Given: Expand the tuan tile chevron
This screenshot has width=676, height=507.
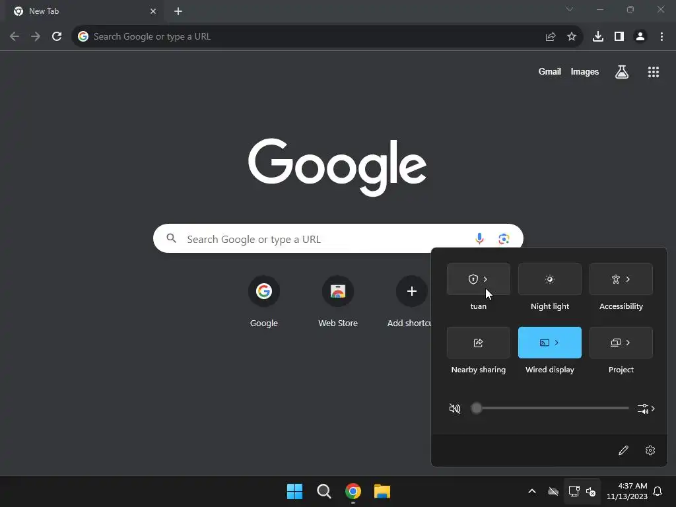Looking at the screenshot, I should coord(486,279).
